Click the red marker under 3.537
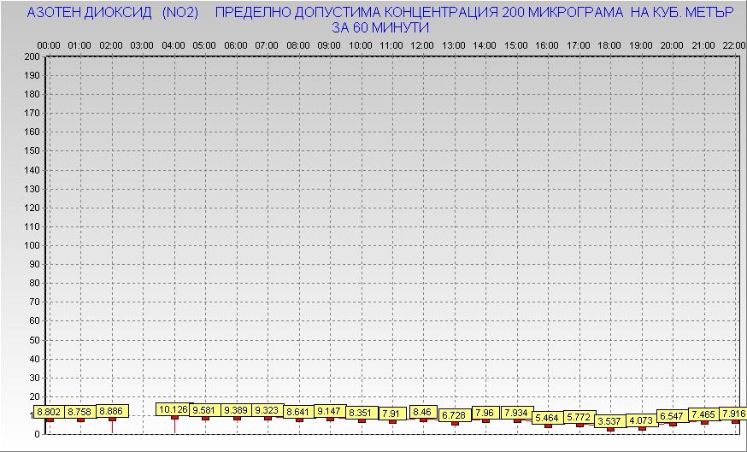747x452 pixels. click(611, 429)
